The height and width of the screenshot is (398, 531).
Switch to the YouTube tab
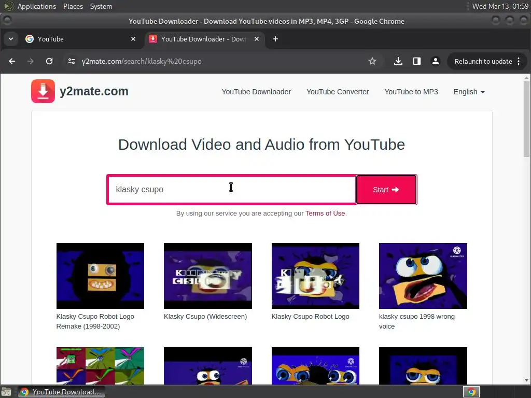pyautogui.click(x=81, y=39)
